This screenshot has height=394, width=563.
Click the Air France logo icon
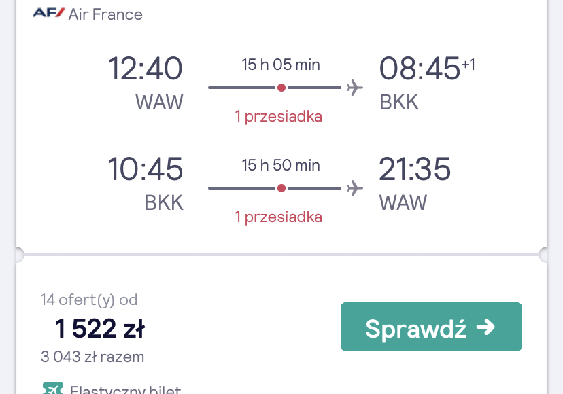[48, 14]
